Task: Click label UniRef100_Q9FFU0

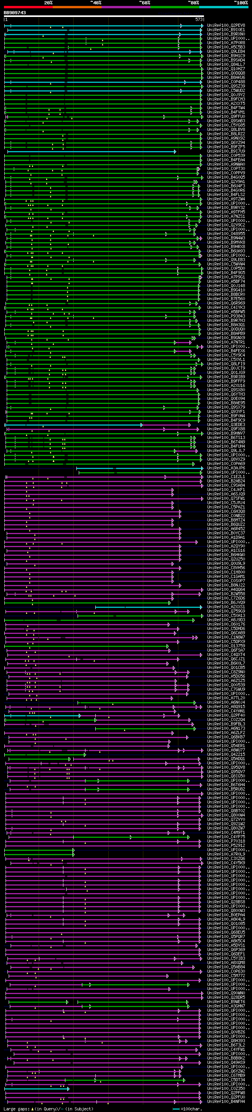Action: [x=226, y=116]
